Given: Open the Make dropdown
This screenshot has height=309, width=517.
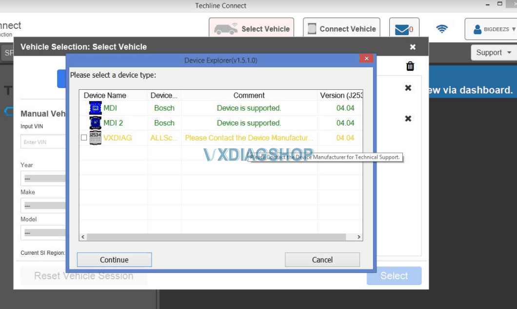Looking at the screenshot, I should pyautogui.click(x=43, y=206).
